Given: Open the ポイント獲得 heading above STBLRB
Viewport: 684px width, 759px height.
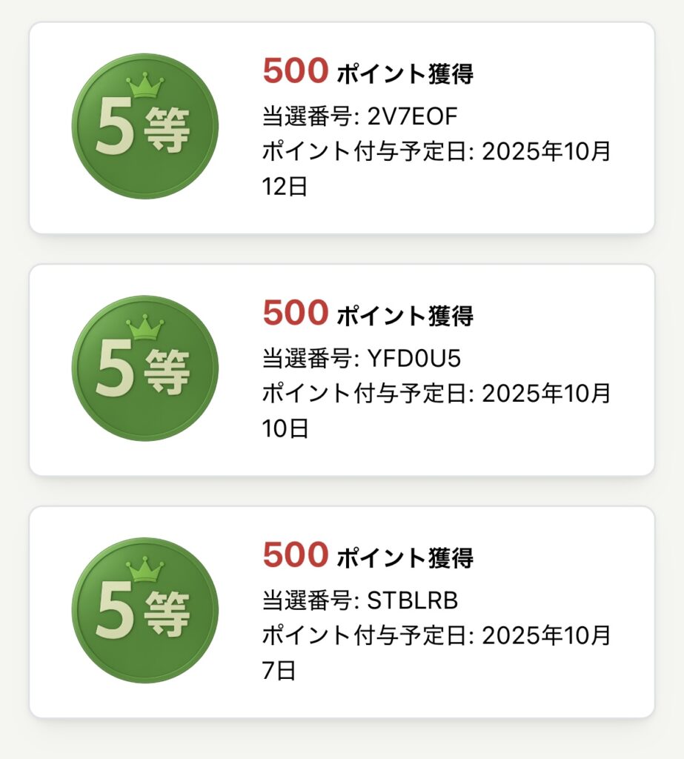Looking at the screenshot, I should (405, 558).
